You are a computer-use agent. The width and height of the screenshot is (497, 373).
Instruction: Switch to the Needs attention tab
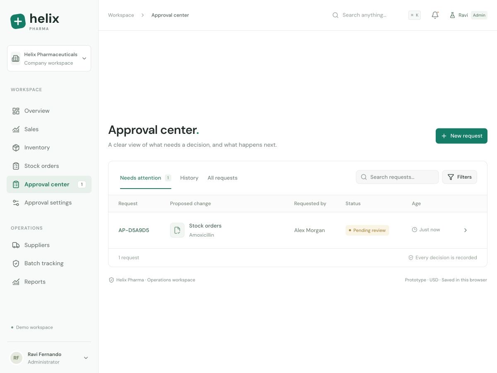[145, 178]
